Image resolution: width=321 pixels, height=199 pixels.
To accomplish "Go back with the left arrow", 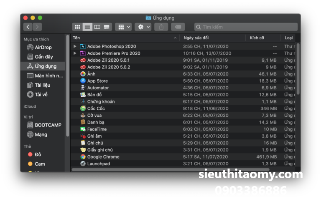I will click(28, 27).
